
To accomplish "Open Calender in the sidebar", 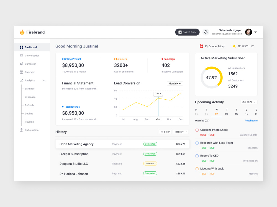I will (x=32, y=72).
